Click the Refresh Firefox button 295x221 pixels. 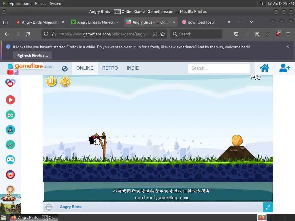click(33, 56)
